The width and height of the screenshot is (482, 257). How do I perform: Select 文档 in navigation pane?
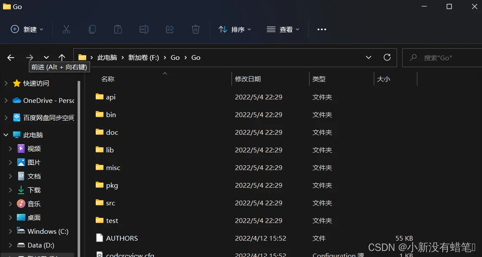(34, 176)
